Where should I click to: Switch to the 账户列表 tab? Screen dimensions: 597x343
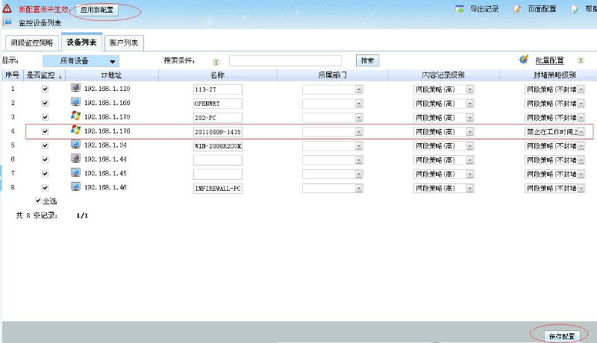tap(124, 43)
